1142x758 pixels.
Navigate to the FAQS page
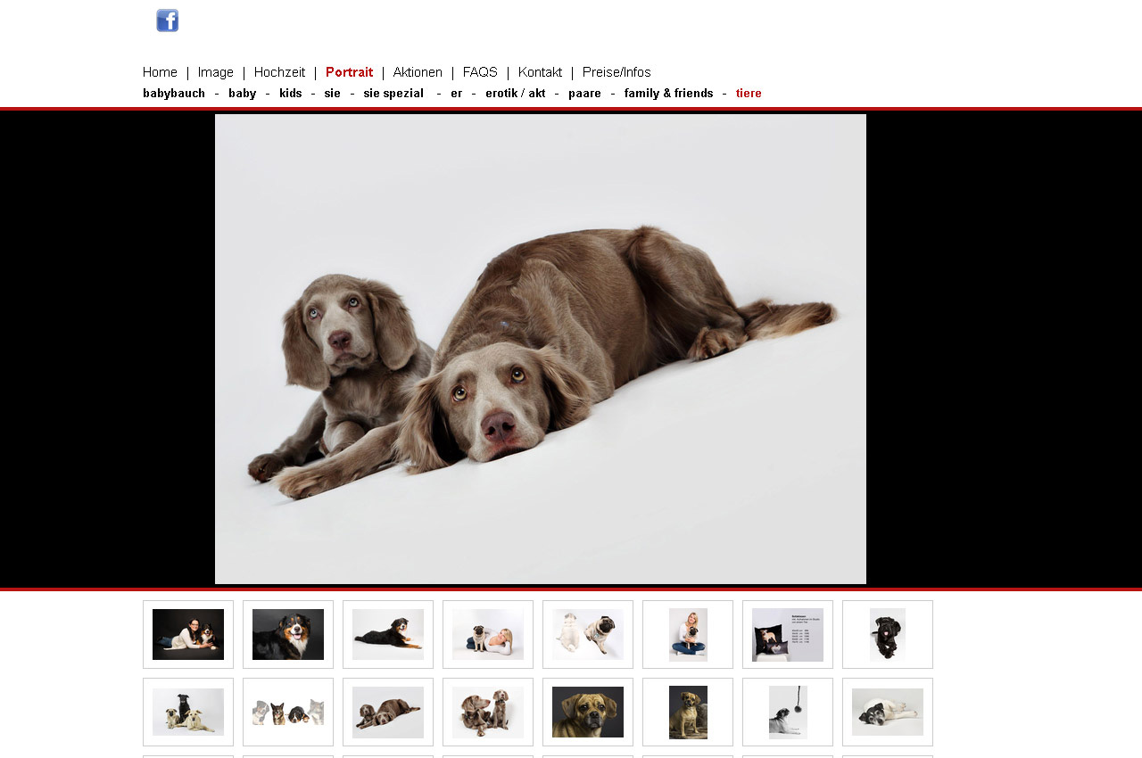click(x=480, y=72)
